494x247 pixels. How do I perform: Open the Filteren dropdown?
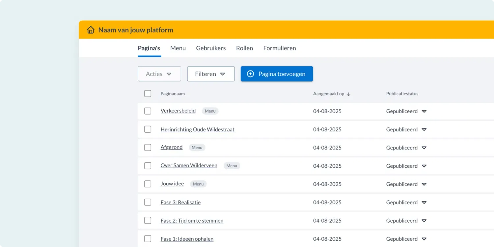pyautogui.click(x=211, y=74)
